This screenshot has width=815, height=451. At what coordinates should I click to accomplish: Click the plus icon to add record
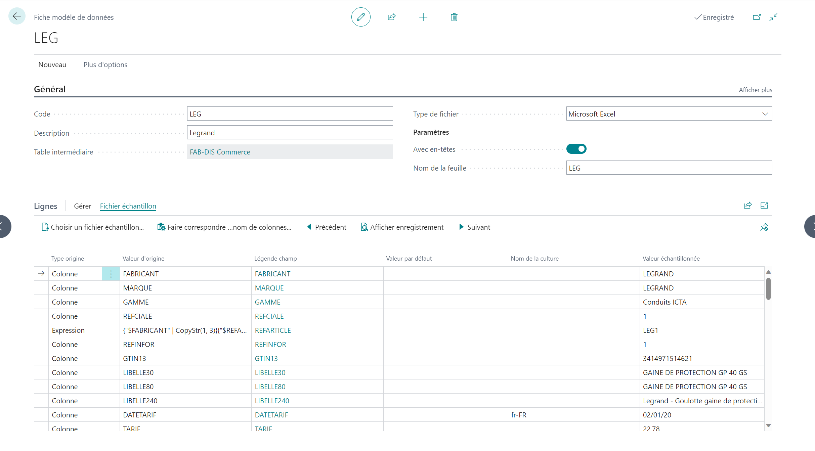pyautogui.click(x=423, y=17)
